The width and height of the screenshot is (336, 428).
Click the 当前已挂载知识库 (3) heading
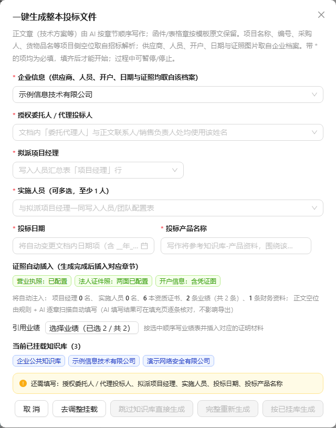click(47, 347)
